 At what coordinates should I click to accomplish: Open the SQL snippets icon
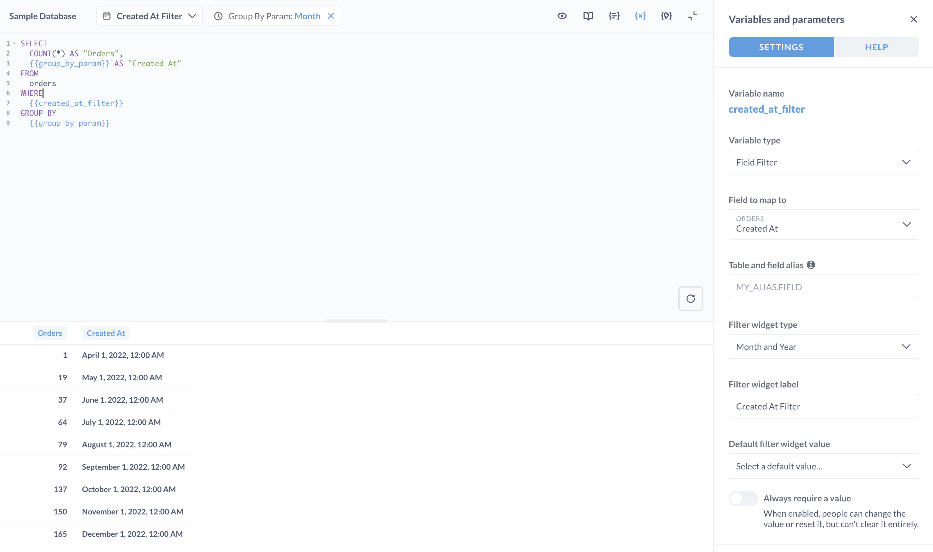666,16
